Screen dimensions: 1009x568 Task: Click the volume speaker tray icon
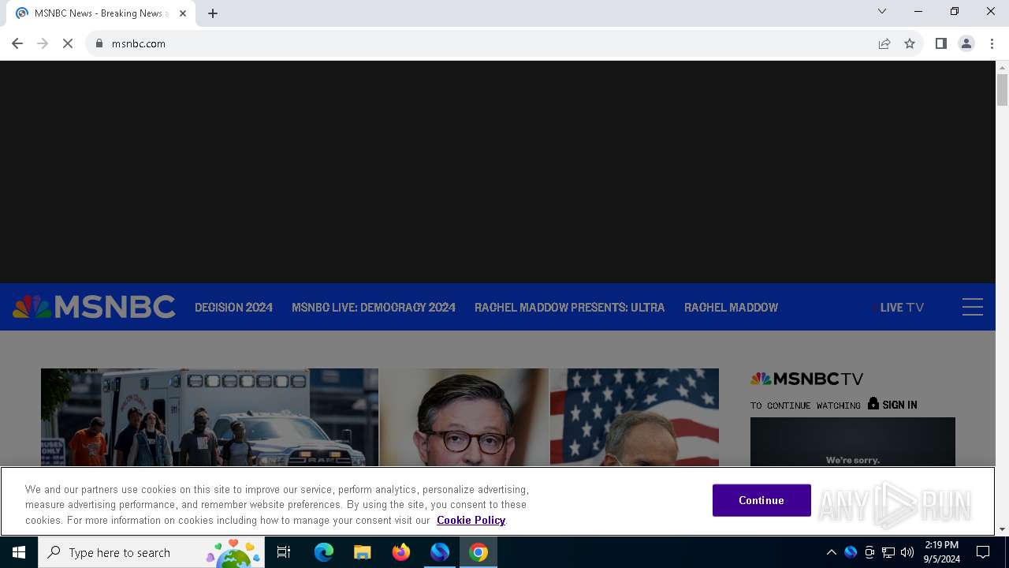click(907, 552)
